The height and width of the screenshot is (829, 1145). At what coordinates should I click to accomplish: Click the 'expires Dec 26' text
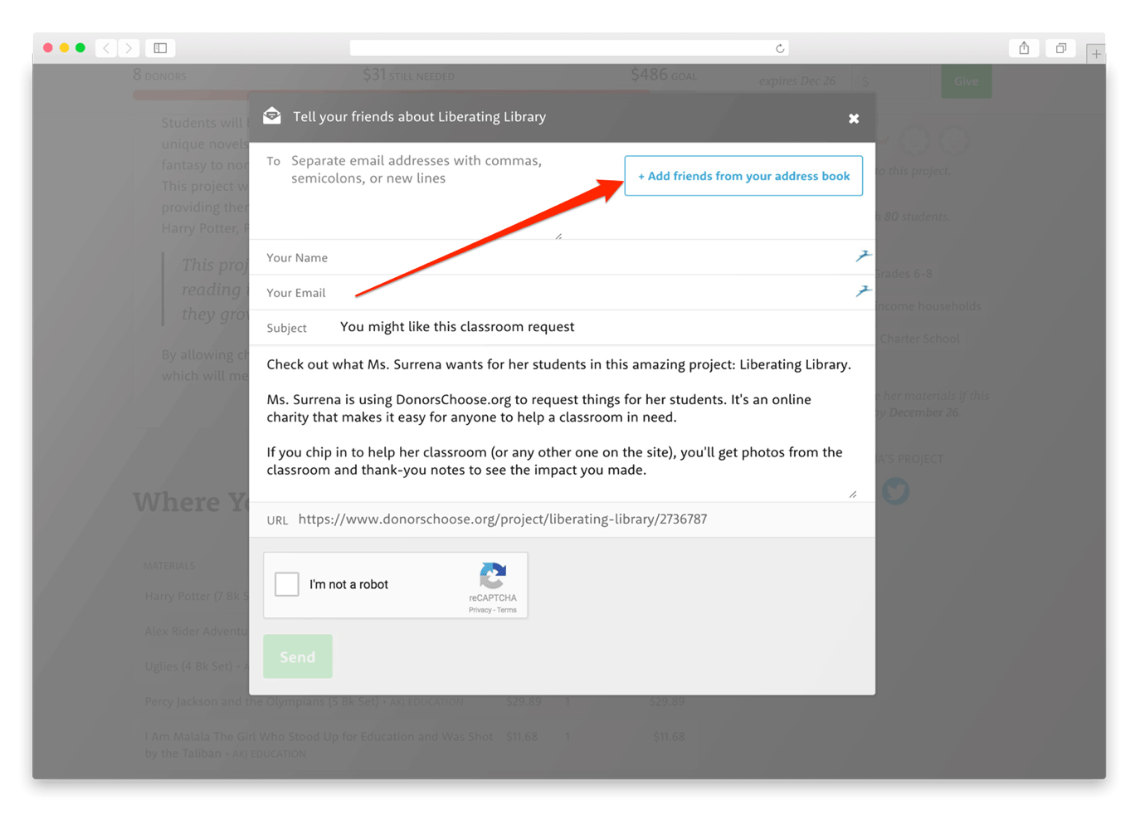pos(797,80)
